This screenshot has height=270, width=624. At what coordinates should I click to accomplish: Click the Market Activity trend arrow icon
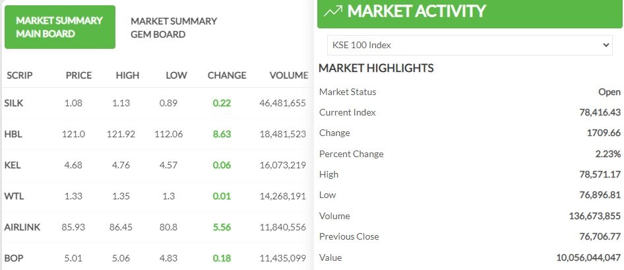point(334,11)
